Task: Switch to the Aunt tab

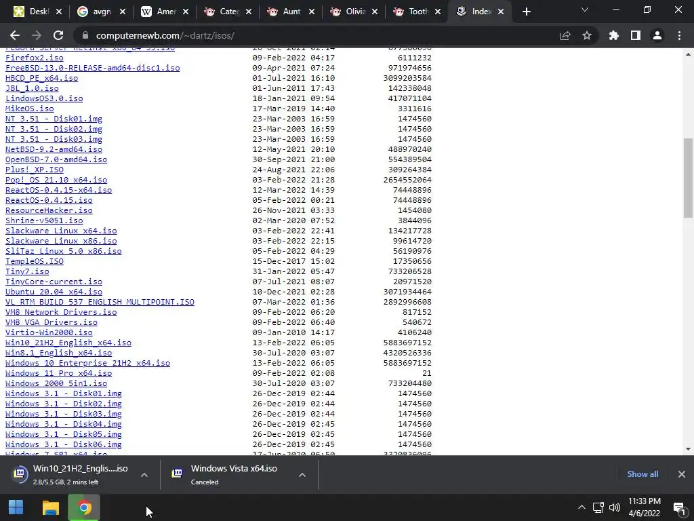Action: [x=291, y=12]
